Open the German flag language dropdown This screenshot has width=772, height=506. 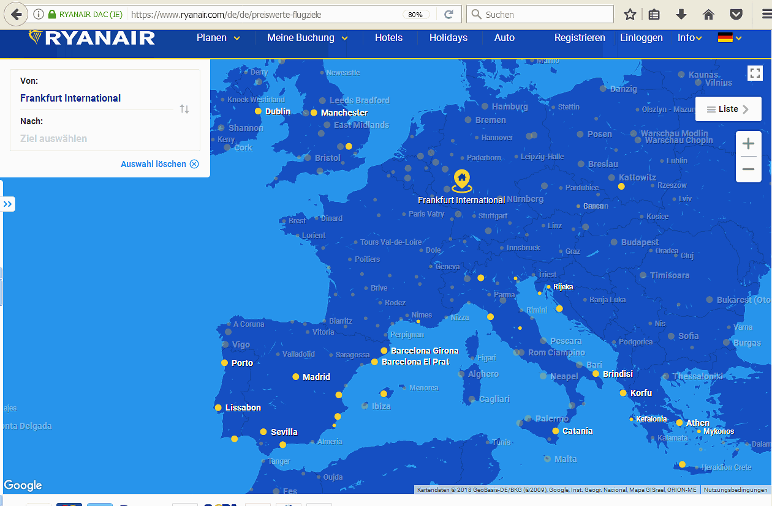[x=730, y=38]
